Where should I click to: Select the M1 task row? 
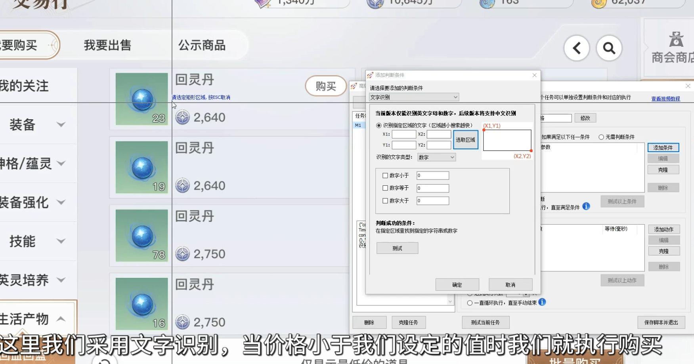[358, 125]
